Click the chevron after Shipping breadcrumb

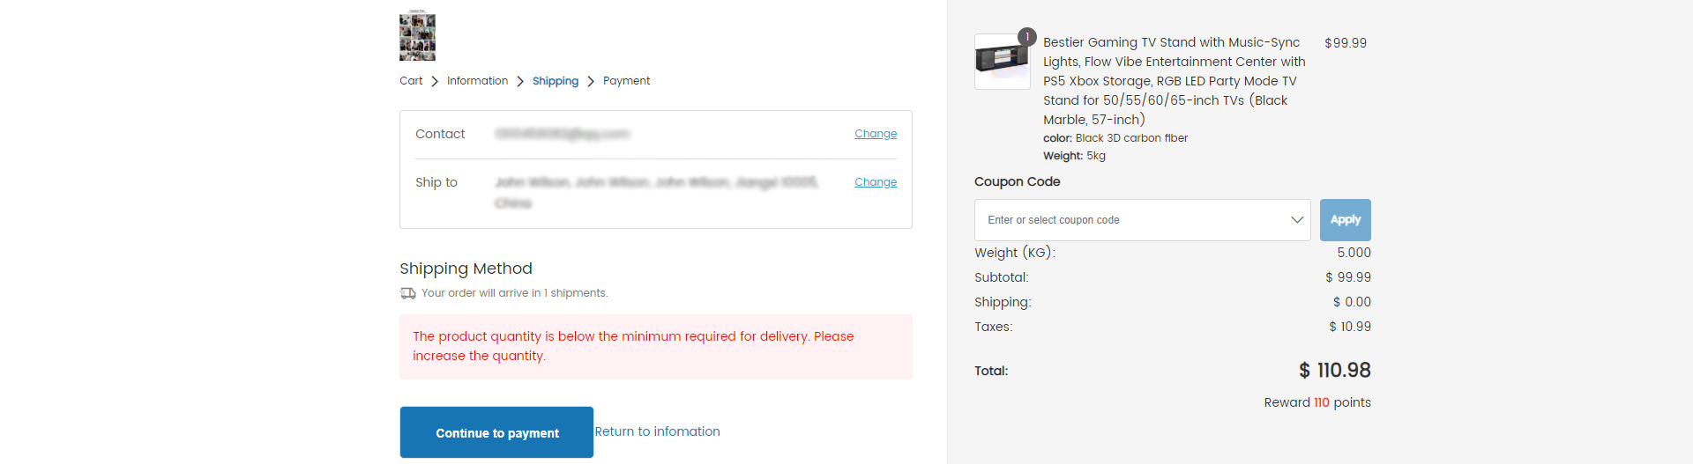coord(591,81)
